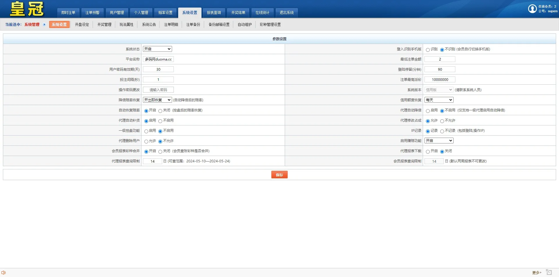
Task: Enable 启用 for 一级控盘功能
Action: tap(146, 131)
